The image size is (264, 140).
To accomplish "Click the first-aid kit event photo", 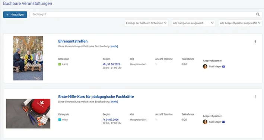I will click(x=28, y=114).
